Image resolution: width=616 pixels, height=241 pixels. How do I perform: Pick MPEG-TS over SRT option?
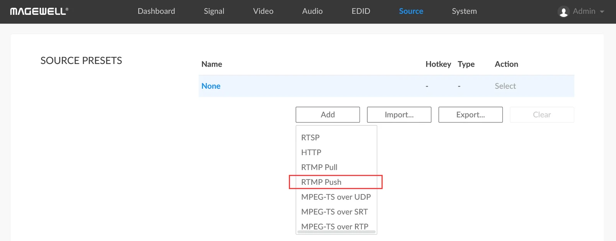(x=334, y=212)
